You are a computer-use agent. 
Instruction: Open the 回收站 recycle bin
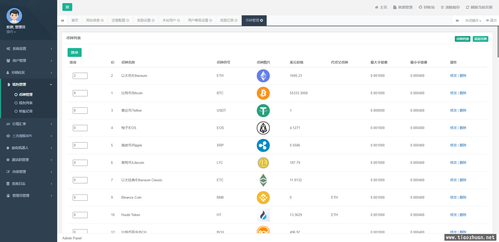coord(427,7)
